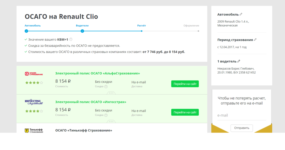
Task: Show discount help for АльфаСтрахование offer
Action: [x=106, y=87]
